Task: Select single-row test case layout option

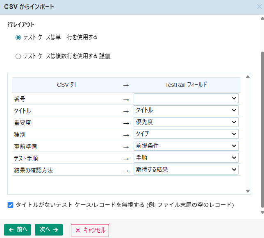Action: click(x=18, y=37)
